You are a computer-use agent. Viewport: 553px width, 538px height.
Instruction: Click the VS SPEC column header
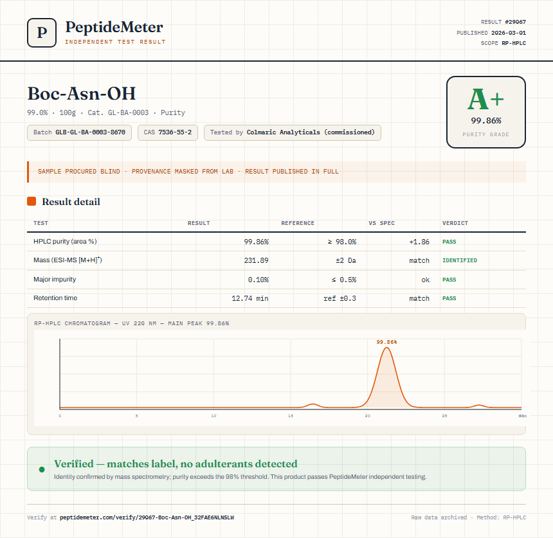pyautogui.click(x=381, y=223)
